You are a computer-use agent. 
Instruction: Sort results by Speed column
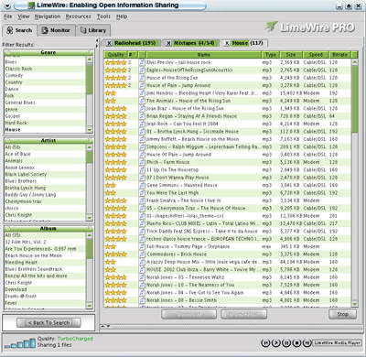click(316, 55)
